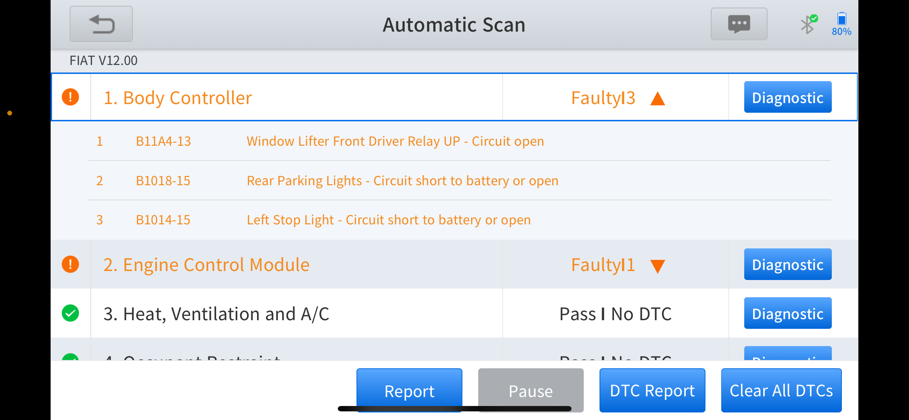
Task: Tap Body Controller orange warning icon
Action: coord(70,97)
